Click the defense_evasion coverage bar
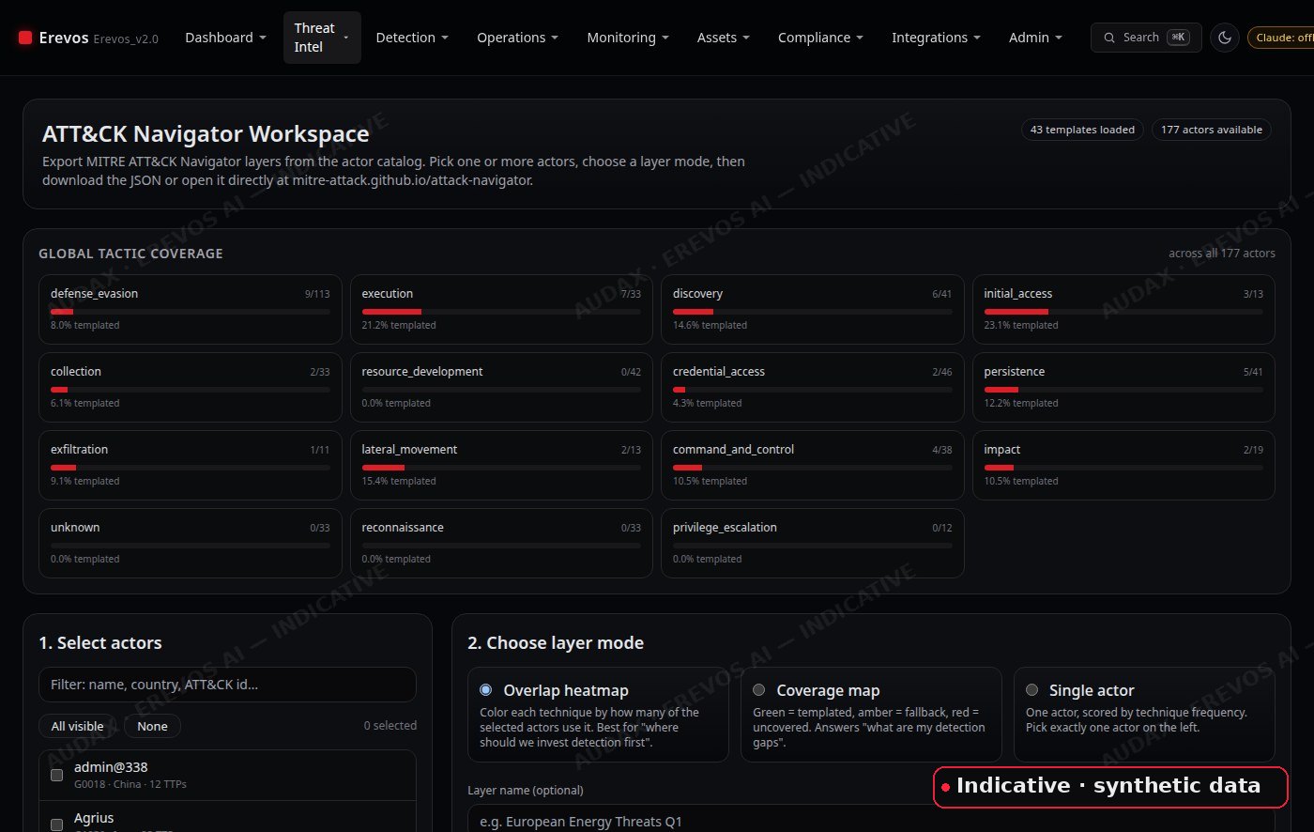Viewport: 1314px width, 832px height. pos(191,312)
